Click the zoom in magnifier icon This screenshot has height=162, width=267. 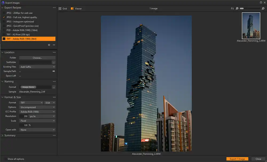(x=263, y=8)
